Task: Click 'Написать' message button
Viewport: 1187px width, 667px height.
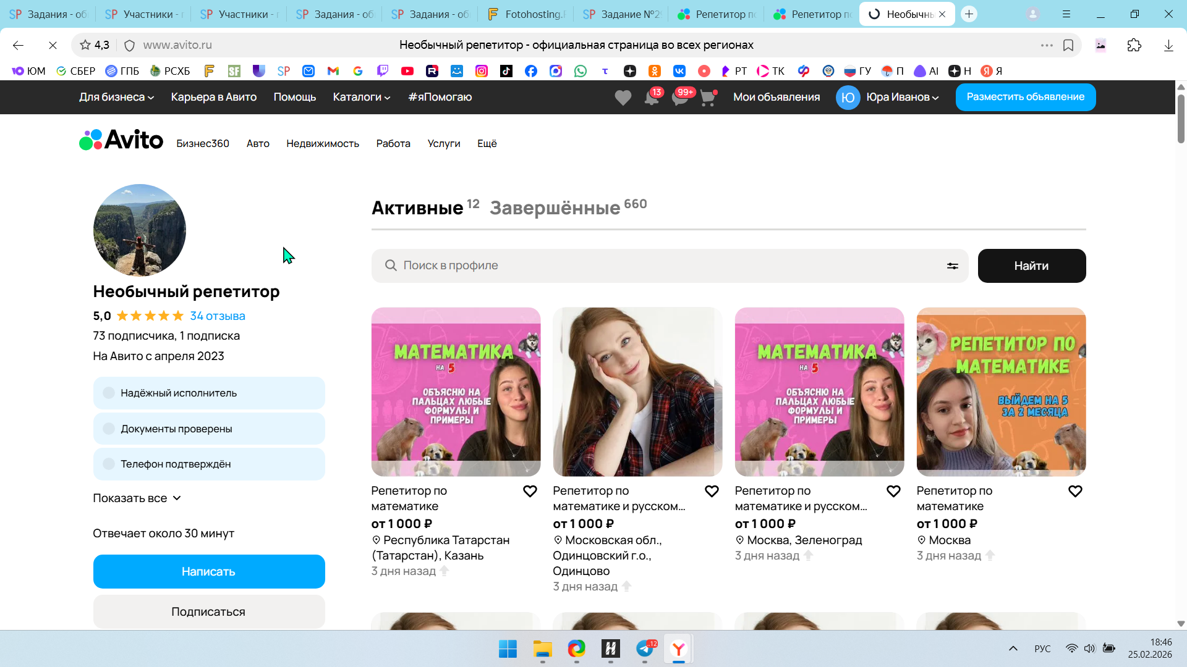Action: pos(209,571)
